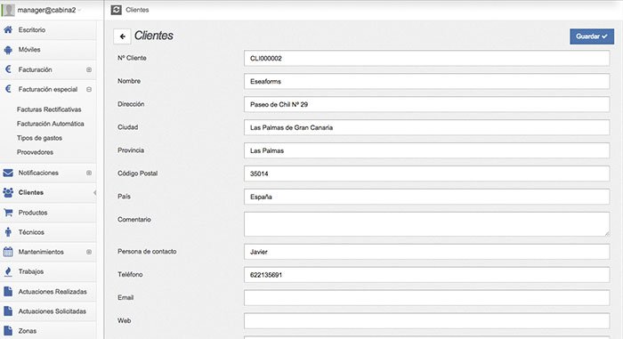Focus the empty Web field
Screen dimensions: 623x339
[x=426, y=321]
